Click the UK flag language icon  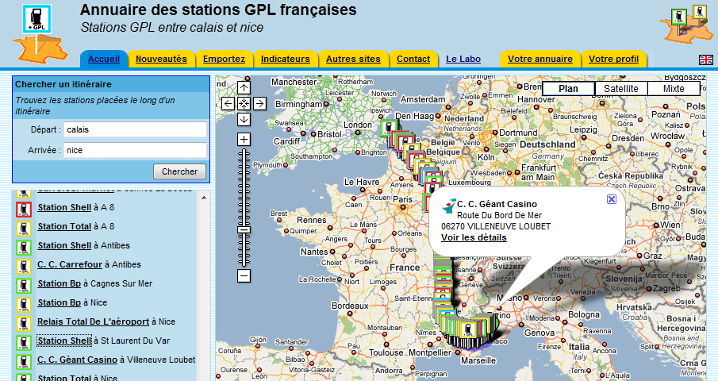click(x=705, y=60)
